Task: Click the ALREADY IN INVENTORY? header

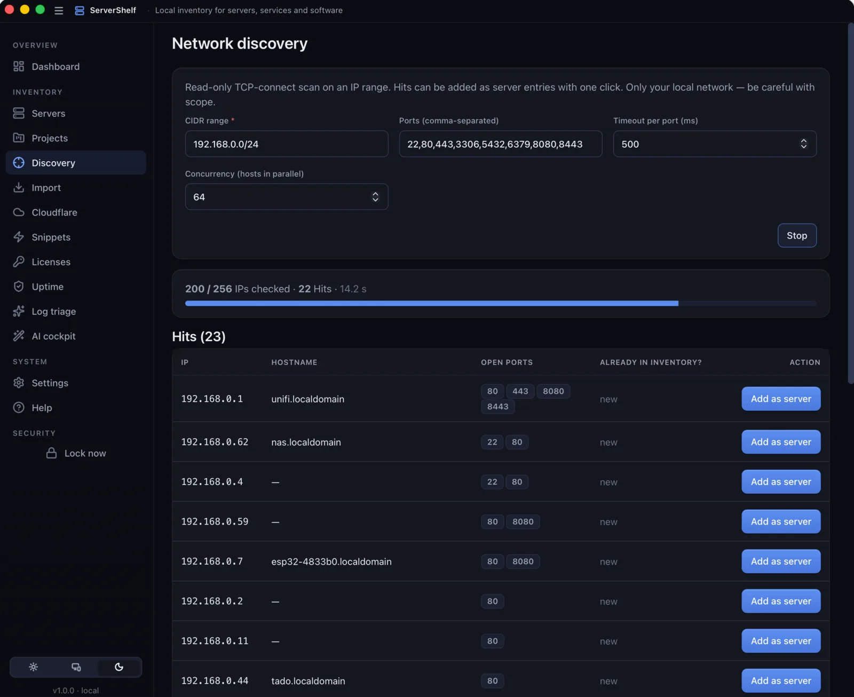Action: click(x=651, y=362)
